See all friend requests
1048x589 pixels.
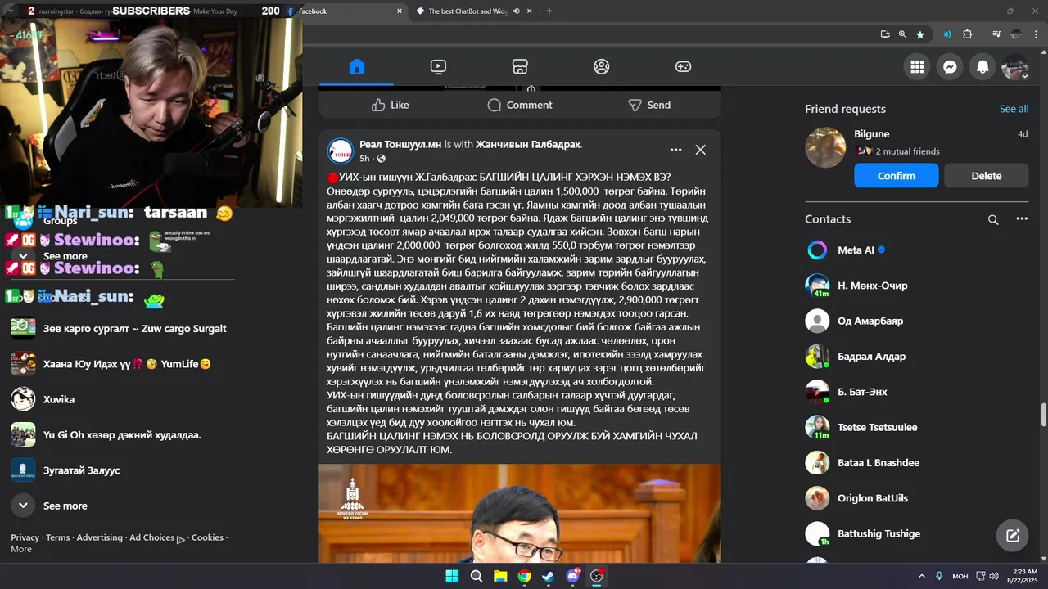[x=1014, y=109]
